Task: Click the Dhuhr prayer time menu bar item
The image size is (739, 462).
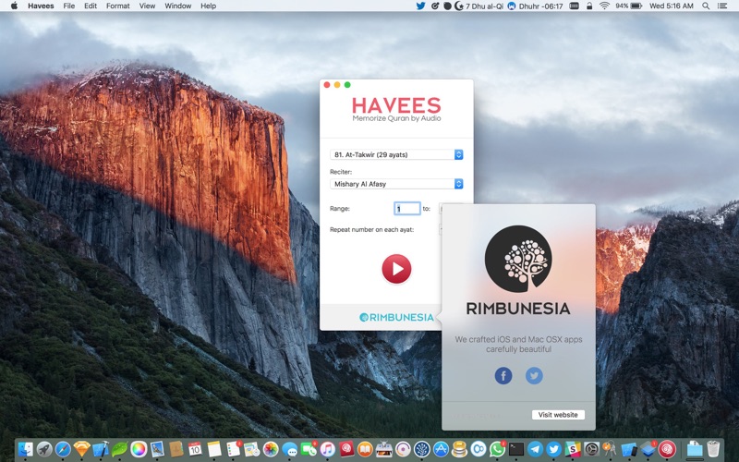Action: tap(536, 6)
